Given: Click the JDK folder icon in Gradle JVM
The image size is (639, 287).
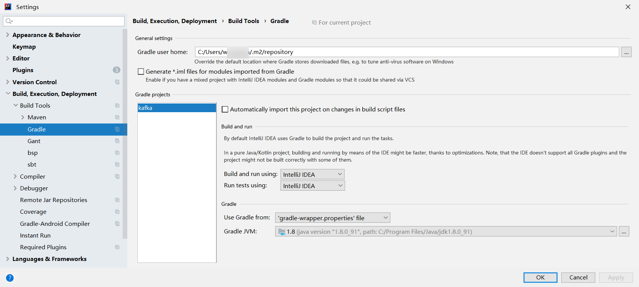Looking at the screenshot, I should point(282,232).
